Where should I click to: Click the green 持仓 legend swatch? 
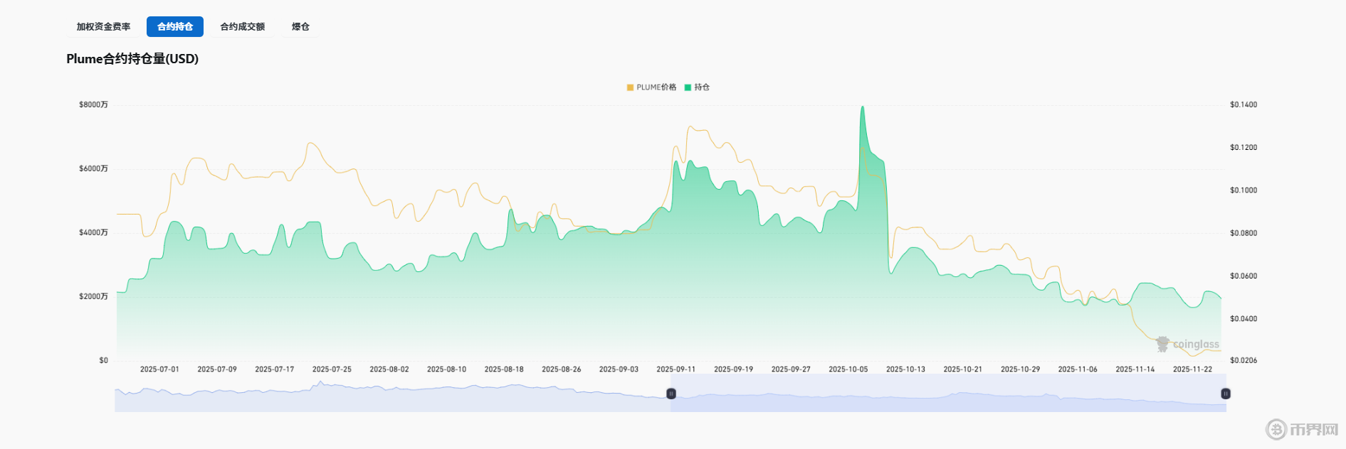(x=688, y=87)
